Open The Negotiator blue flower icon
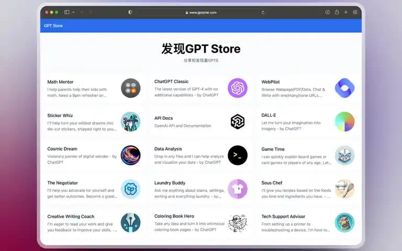The image size is (402, 251). coord(131,189)
